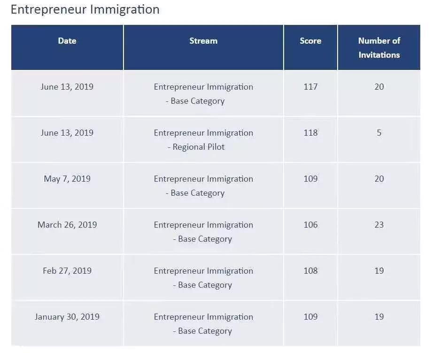Image resolution: width=432 pixels, height=353 pixels.
Task: Click the Number of Invitations header
Action: [x=379, y=47]
